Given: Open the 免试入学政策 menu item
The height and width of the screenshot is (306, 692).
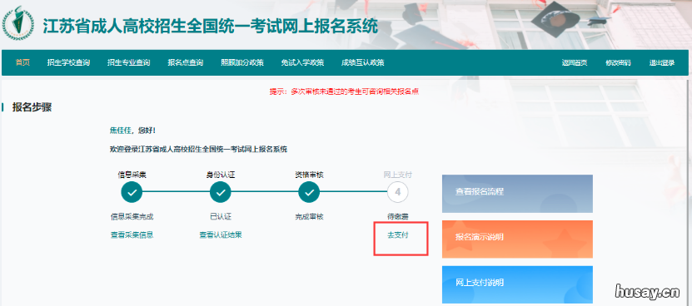Looking at the screenshot, I should click(x=302, y=62).
